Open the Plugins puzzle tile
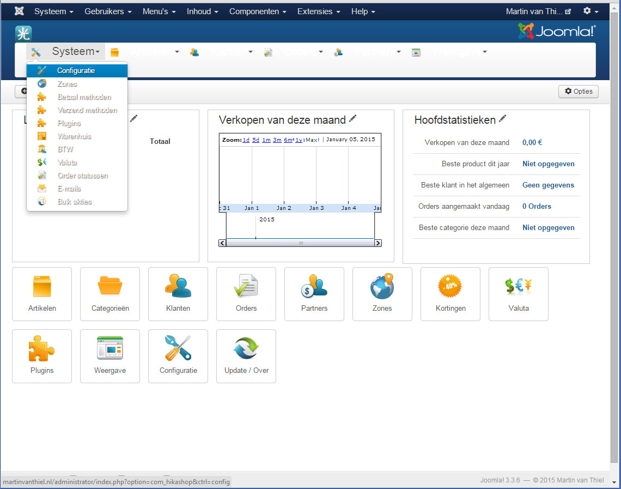The image size is (621, 489). (x=42, y=356)
